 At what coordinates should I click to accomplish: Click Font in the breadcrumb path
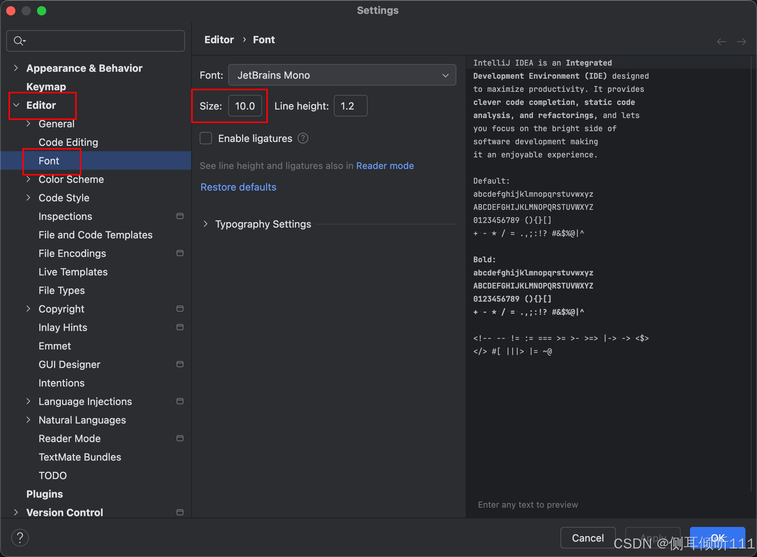click(x=264, y=39)
